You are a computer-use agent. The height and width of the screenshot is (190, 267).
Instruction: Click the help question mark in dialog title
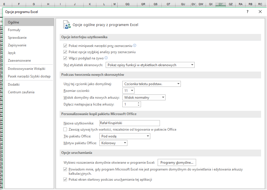tap(248, 12)
